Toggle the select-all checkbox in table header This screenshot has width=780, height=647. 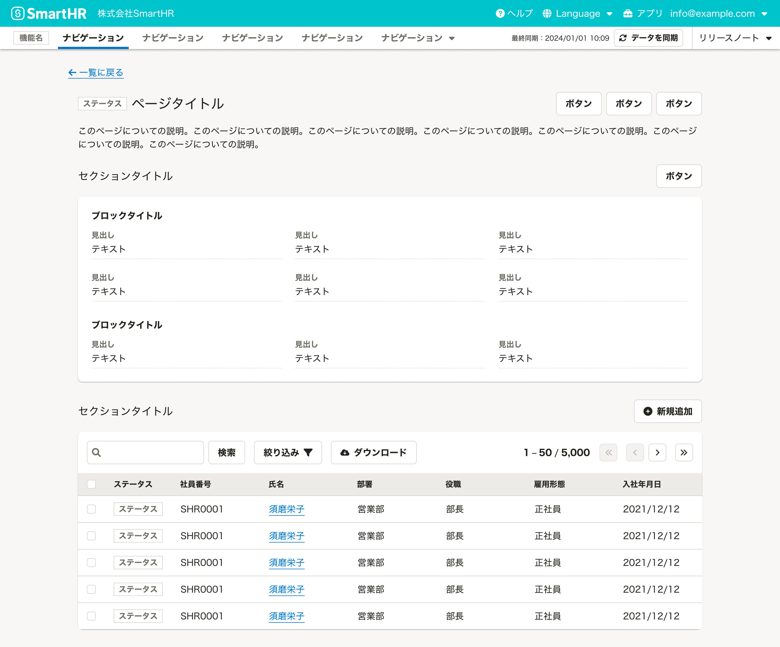pos(91,484)
